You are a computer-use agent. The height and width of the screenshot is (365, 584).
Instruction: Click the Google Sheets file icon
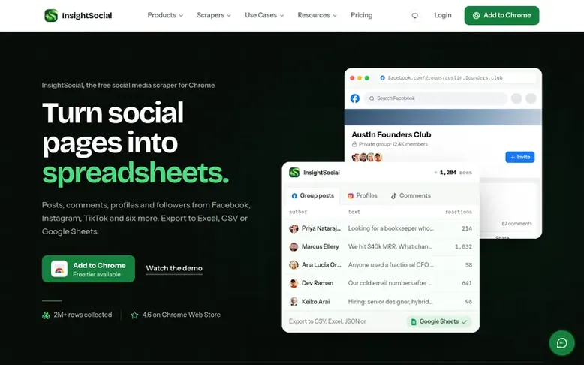(414, 321)
